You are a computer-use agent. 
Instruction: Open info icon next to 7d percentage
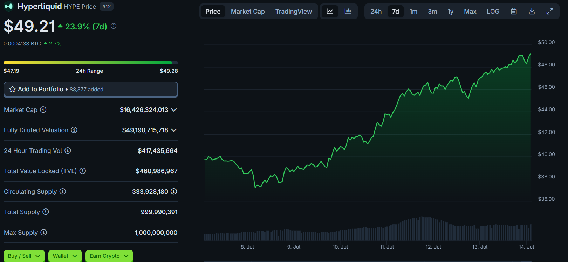click(x=114, y=26)
